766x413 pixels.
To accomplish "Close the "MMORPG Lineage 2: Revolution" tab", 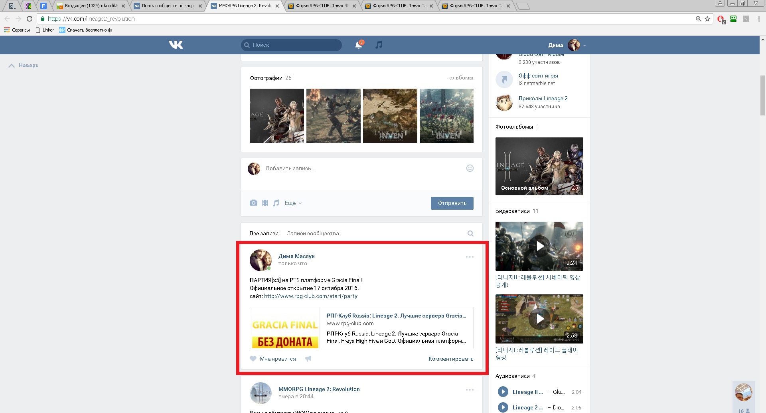I will [x=277, y=6].
